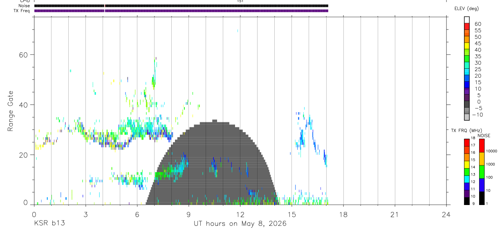Click the dark gray -5–0 swatch in the ELEV bar
The width and height of the screenshot is (502, 232).
467,104
